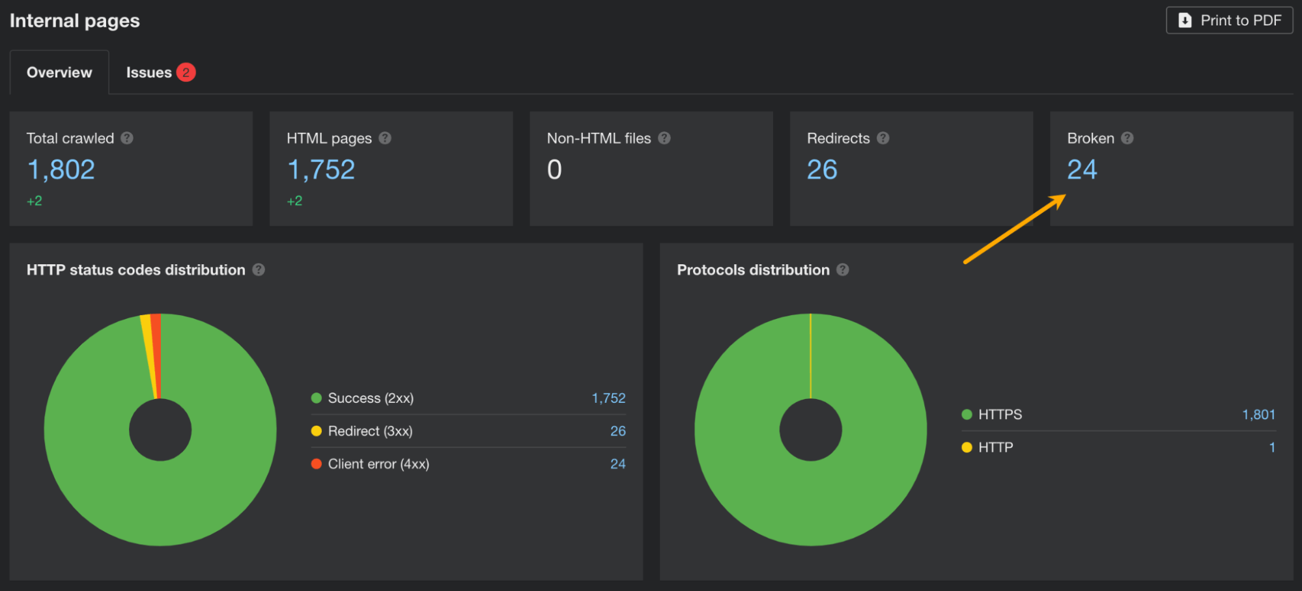Viewport: 1302px width, 591px height.
Task: Click the help icon next to Broken
Action: click(x=1127, y=138)
